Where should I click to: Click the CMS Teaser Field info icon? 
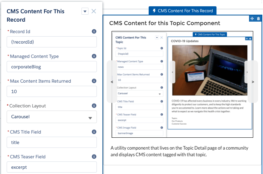(x=94, y=157)
